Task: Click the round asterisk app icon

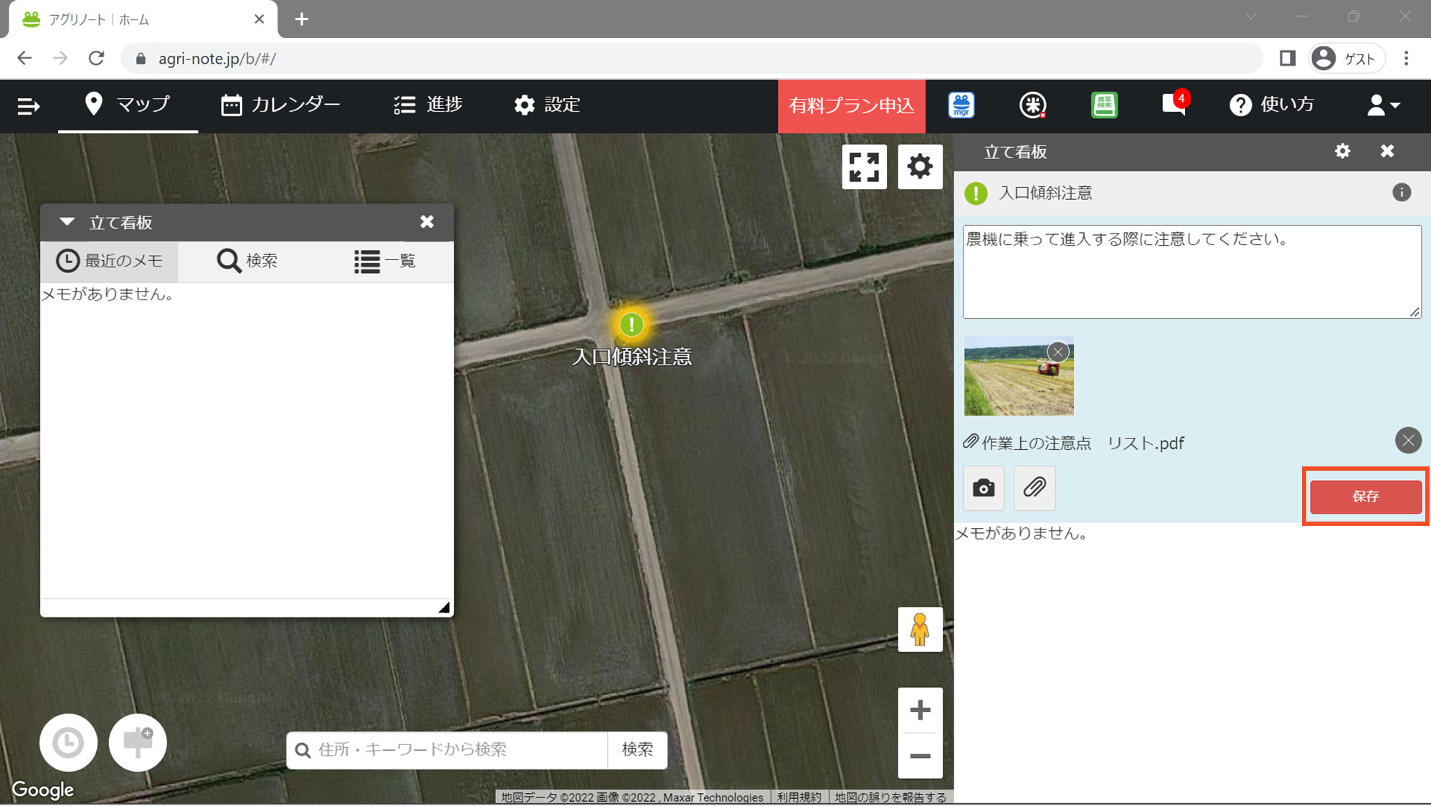Action: pos(1033,105)
